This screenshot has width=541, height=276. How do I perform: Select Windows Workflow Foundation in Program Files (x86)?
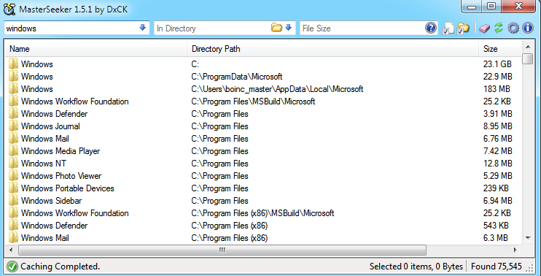pyautogui.click(x=263, y=213)
